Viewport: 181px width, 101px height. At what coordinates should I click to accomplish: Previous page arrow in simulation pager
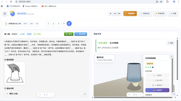(x=129, y=94)
